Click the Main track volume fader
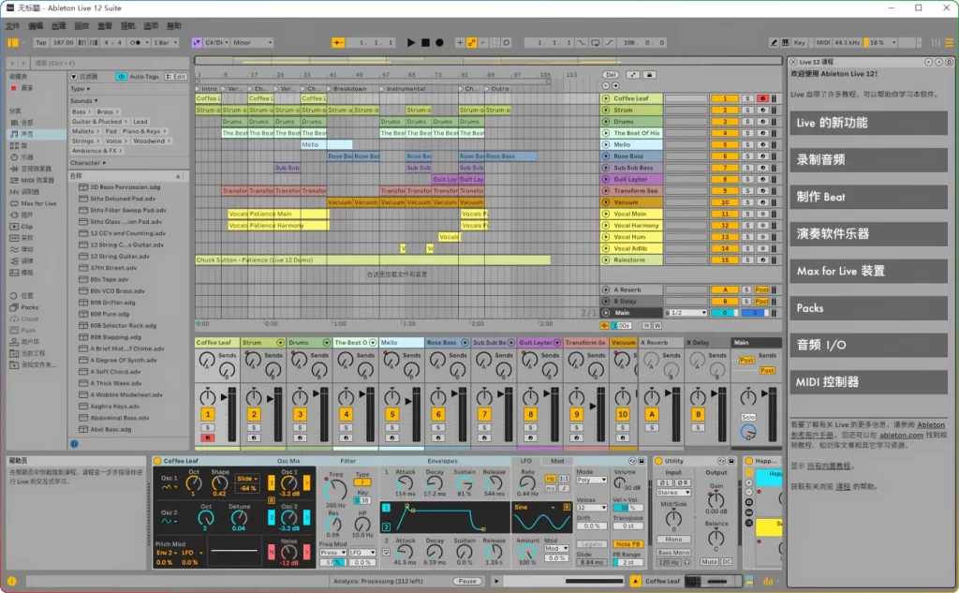The width and height of the screenshot is (959, 593). point(773,412)
